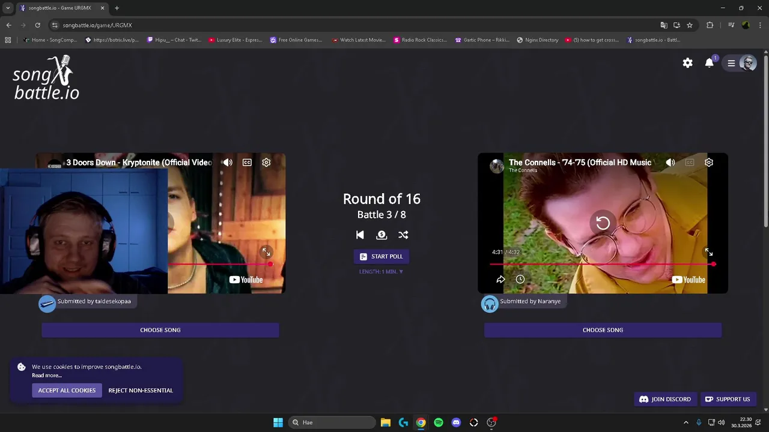Mute the 3 Doors Down video

tap(227, 163)
